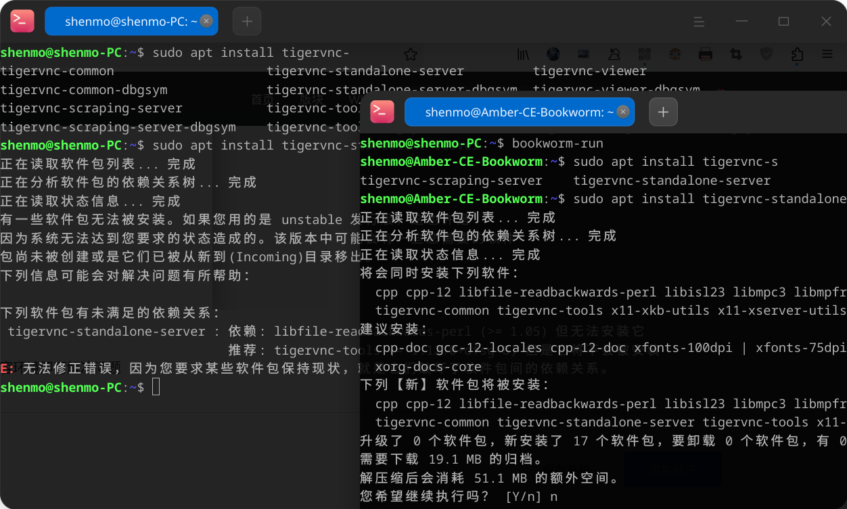
Task: Click the QR code extension icon
Action: pyautogui.click(x=644, y=55)
